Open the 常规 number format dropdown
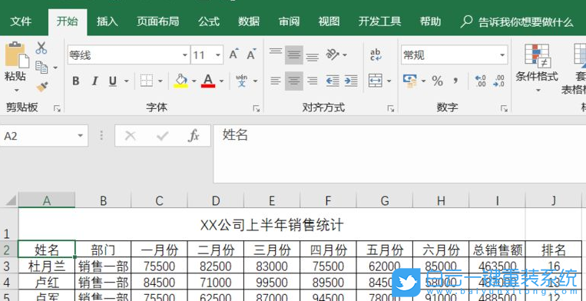 point(502,55)
